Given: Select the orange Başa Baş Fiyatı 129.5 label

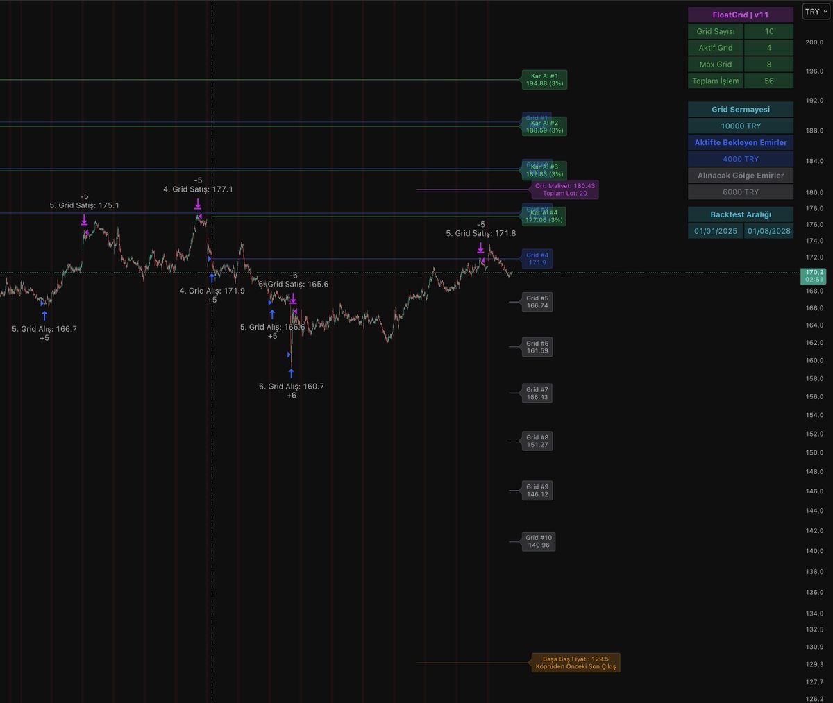Looking at the screenshot, I should coord(575,663).
